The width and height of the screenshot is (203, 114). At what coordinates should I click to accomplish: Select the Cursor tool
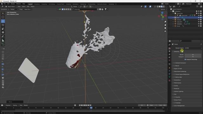tap(3, 17)
